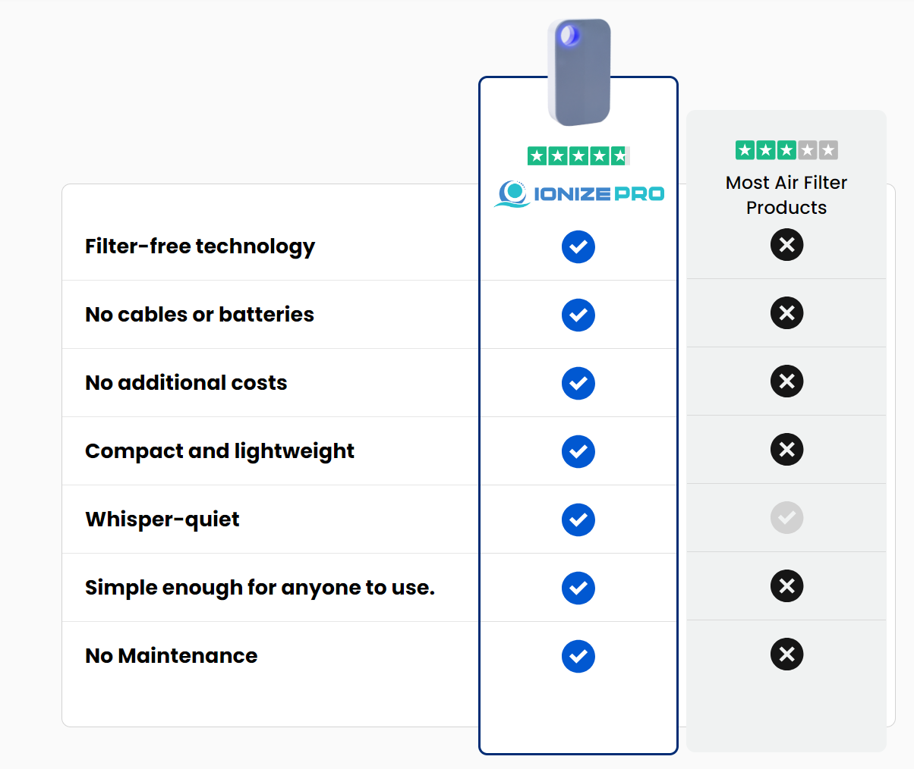914x769 pixels.
Task: Click the five-star rating above Ionize Pro
Action: point(578,156)
